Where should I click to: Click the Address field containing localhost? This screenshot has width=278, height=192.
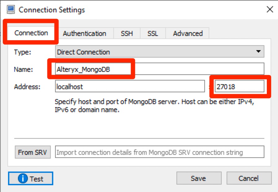(130, 87)
